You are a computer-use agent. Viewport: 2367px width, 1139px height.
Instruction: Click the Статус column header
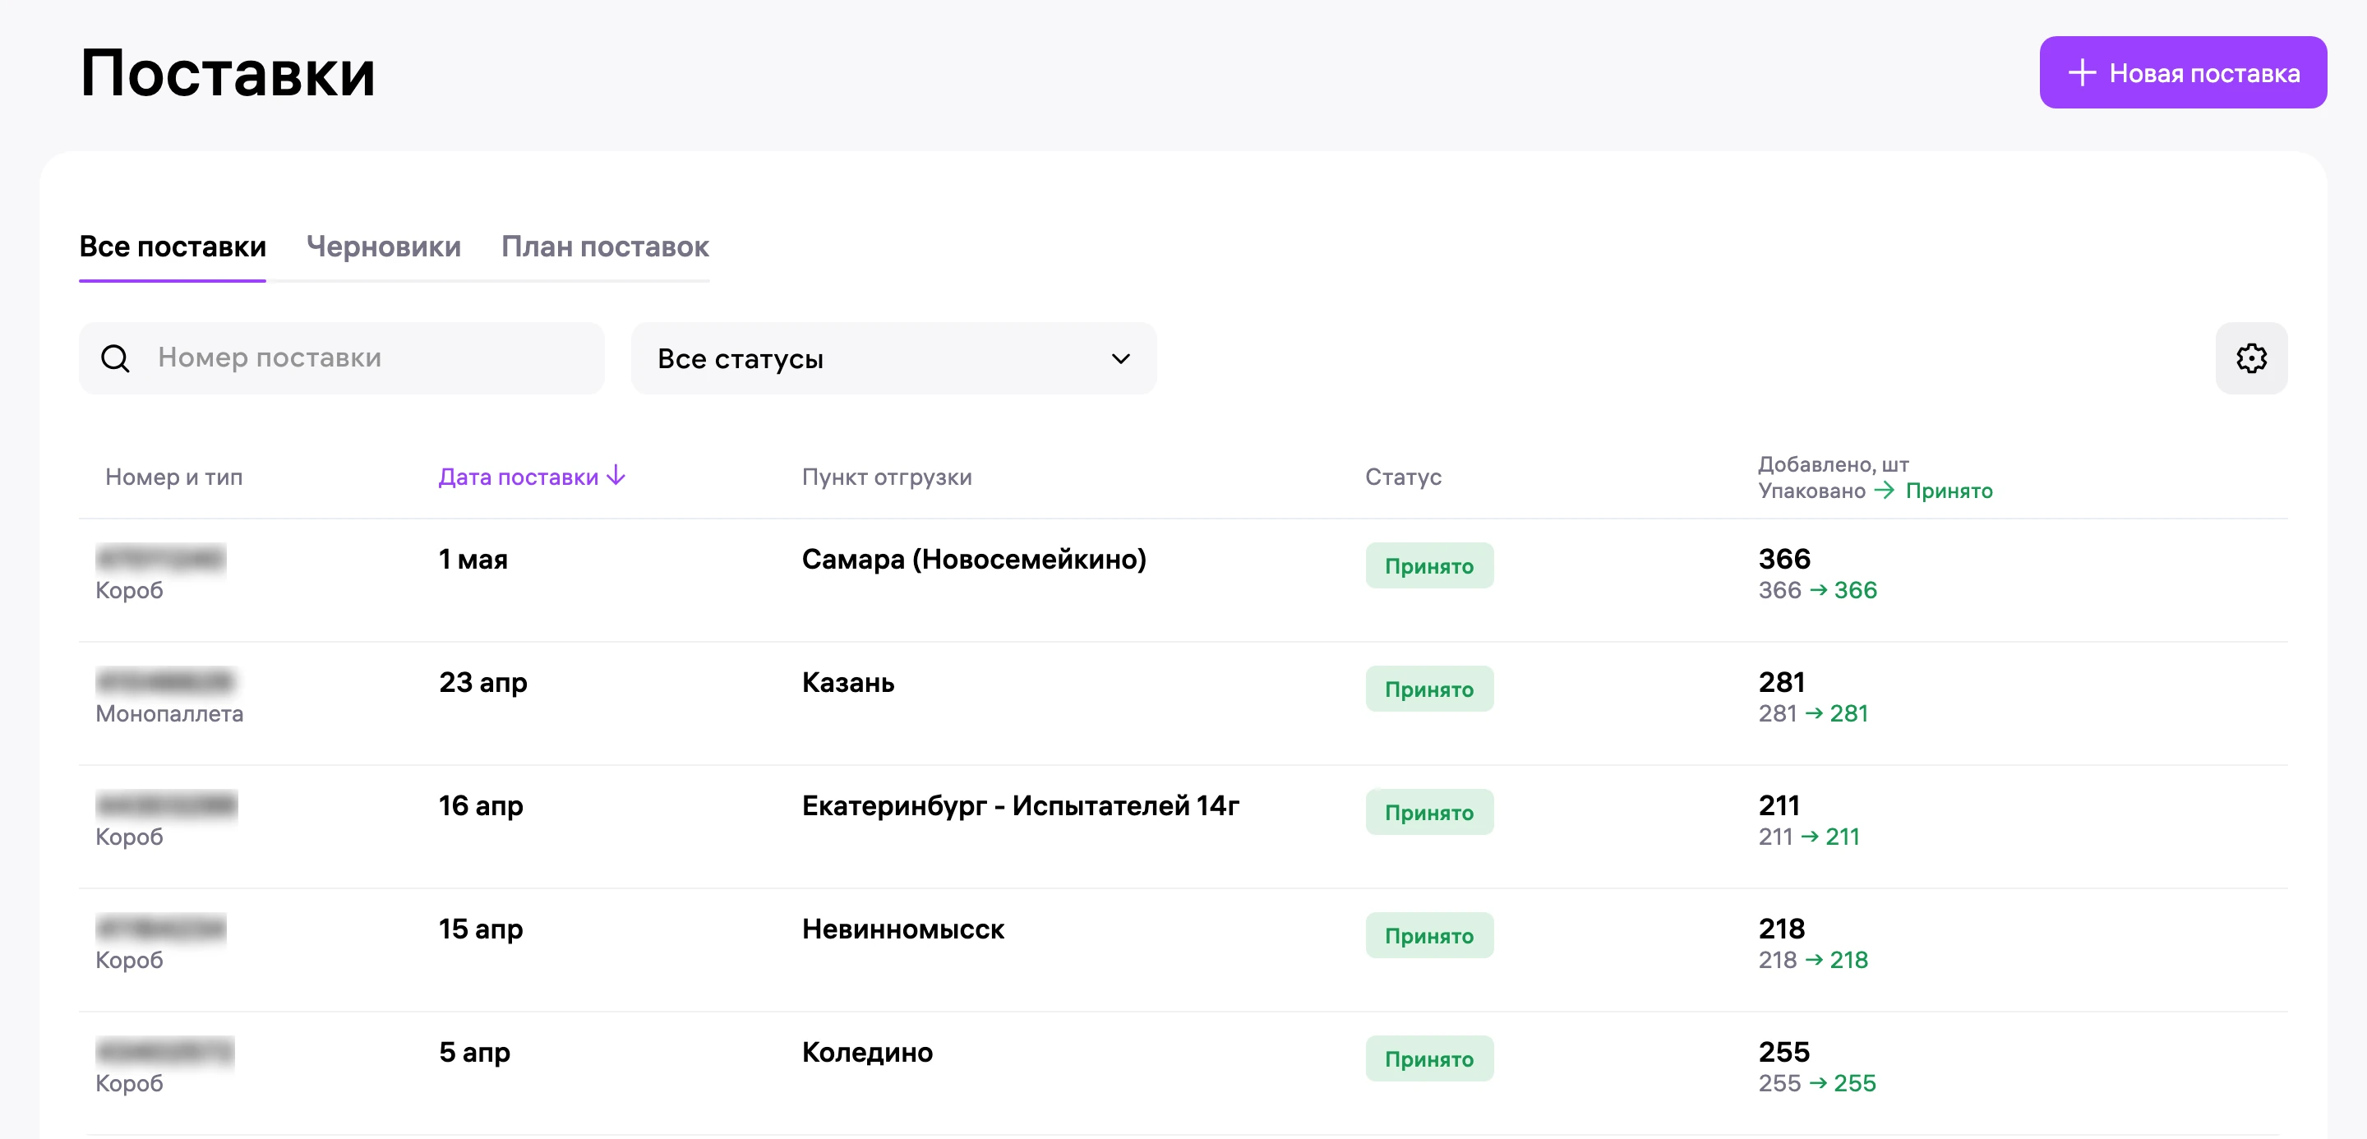(1403, 477)
